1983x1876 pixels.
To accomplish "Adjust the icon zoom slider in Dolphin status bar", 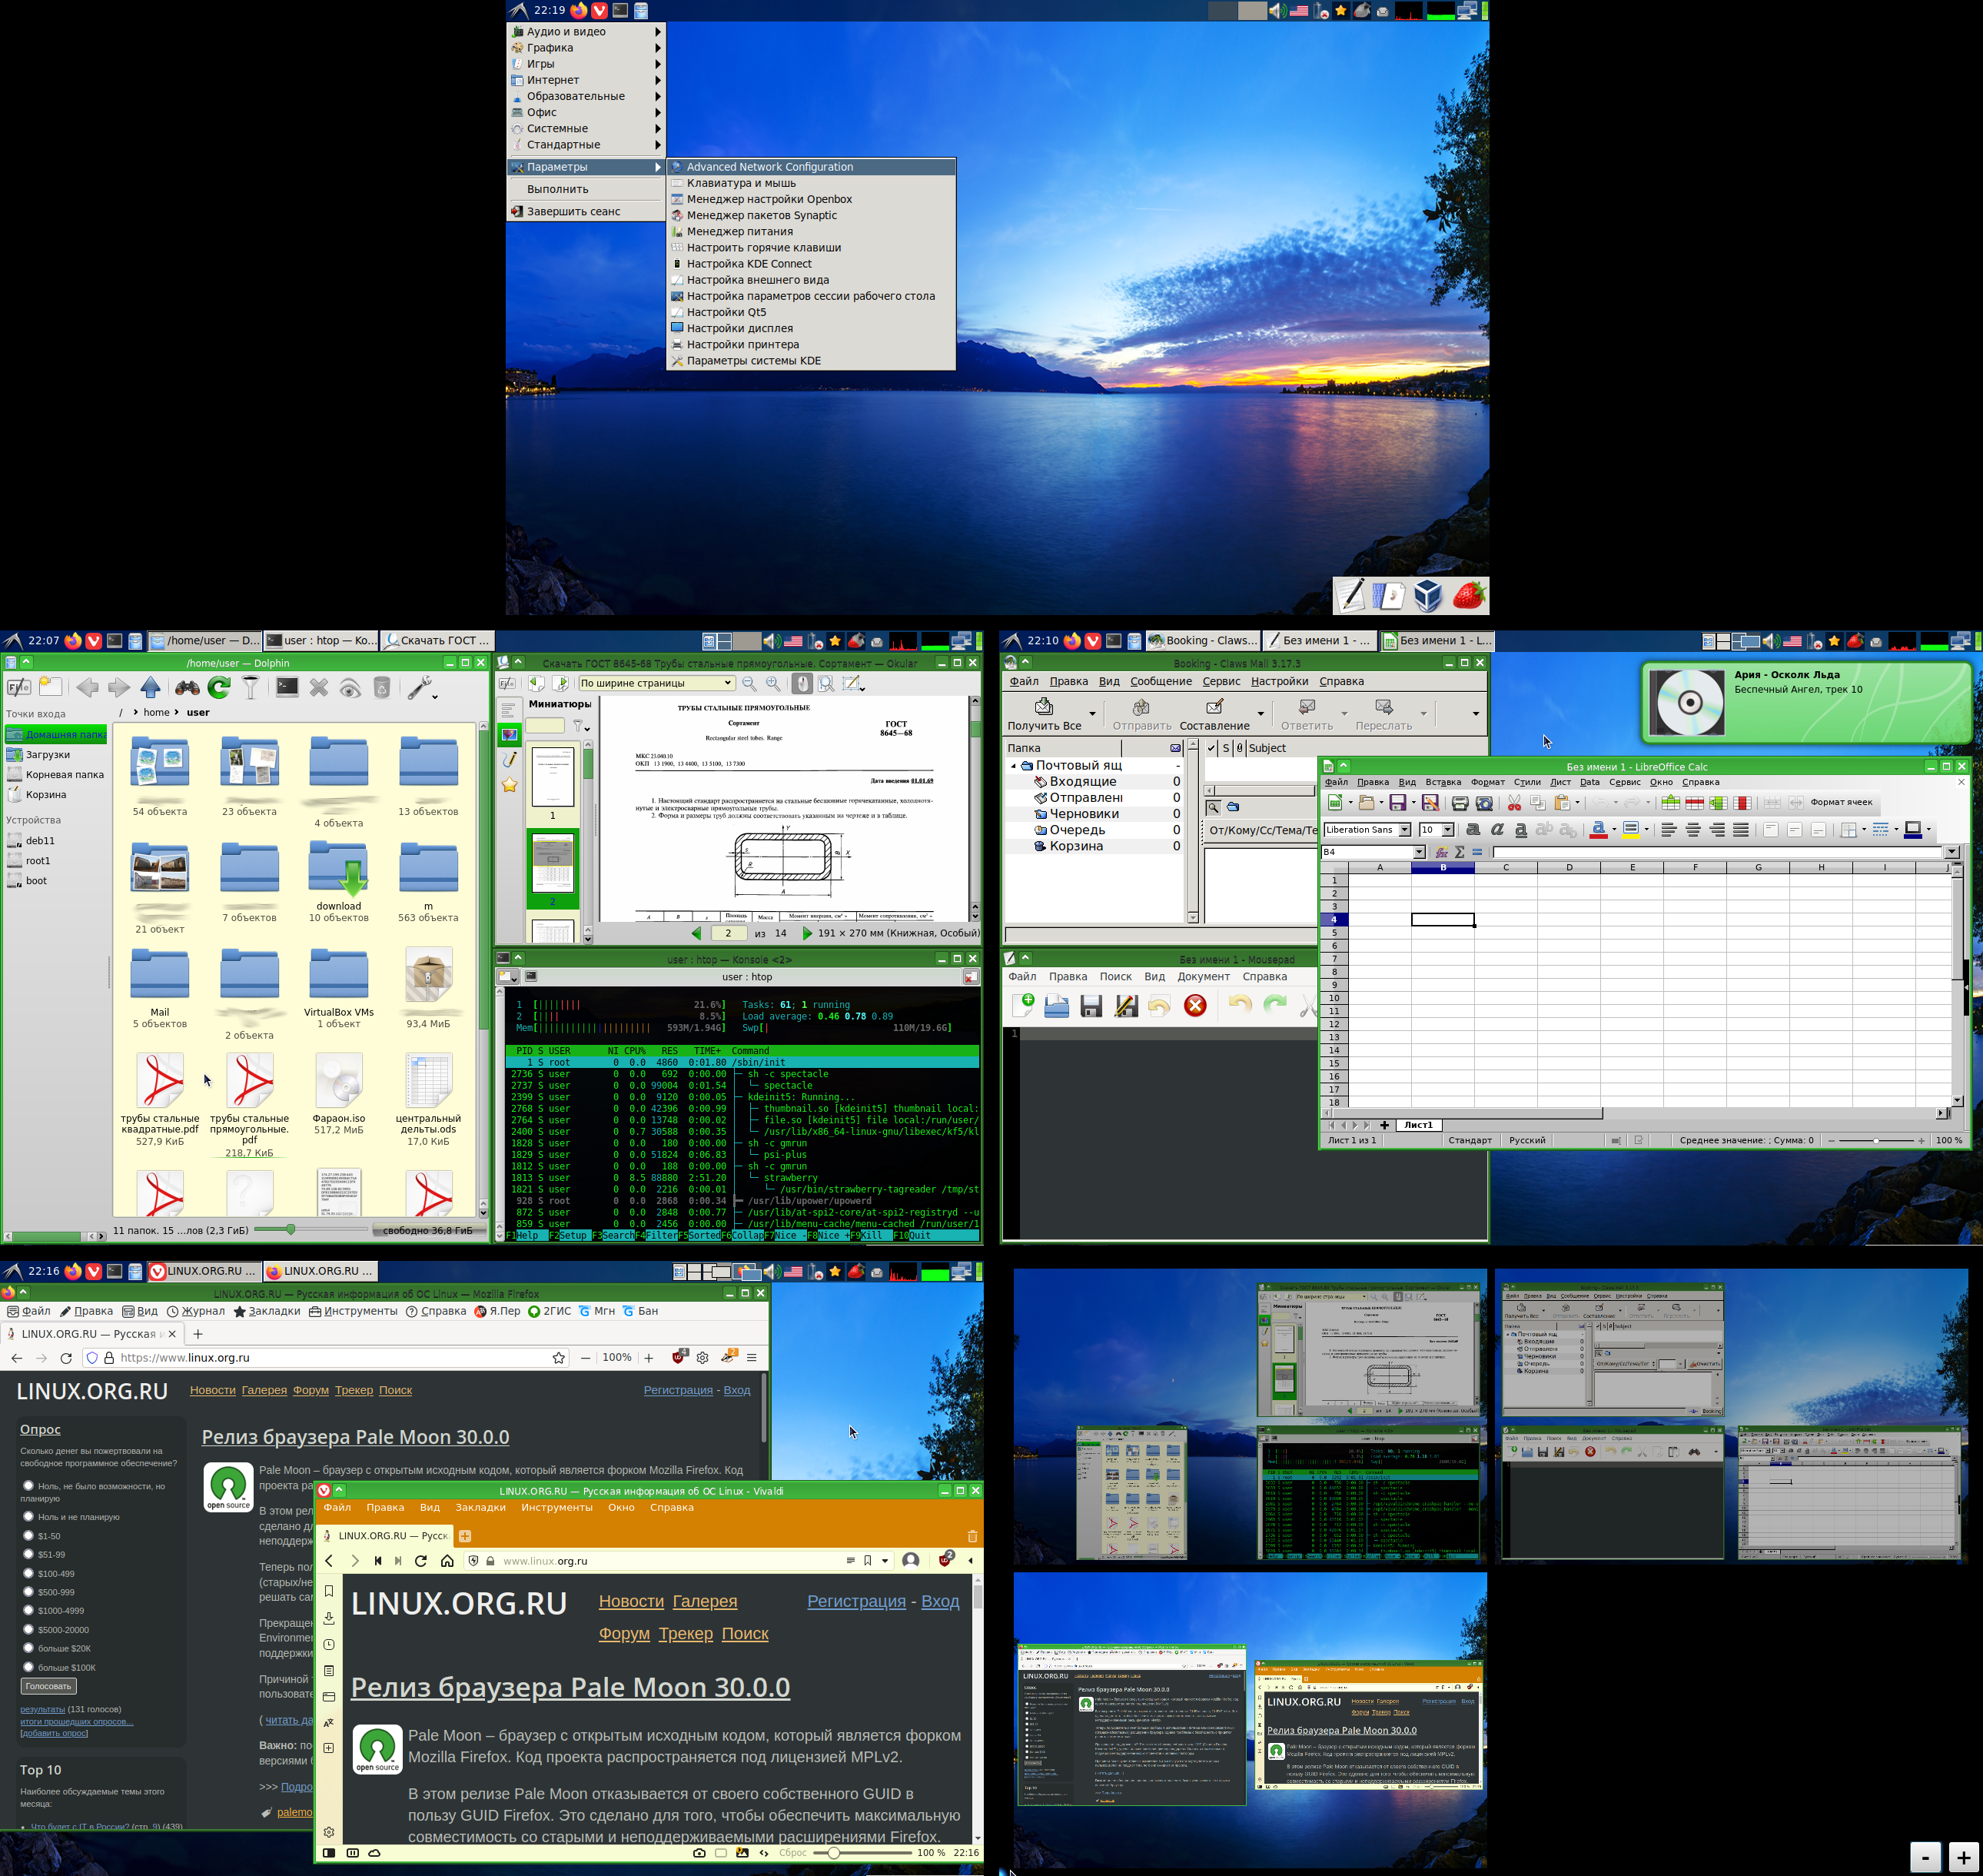I will [310, 1229].
